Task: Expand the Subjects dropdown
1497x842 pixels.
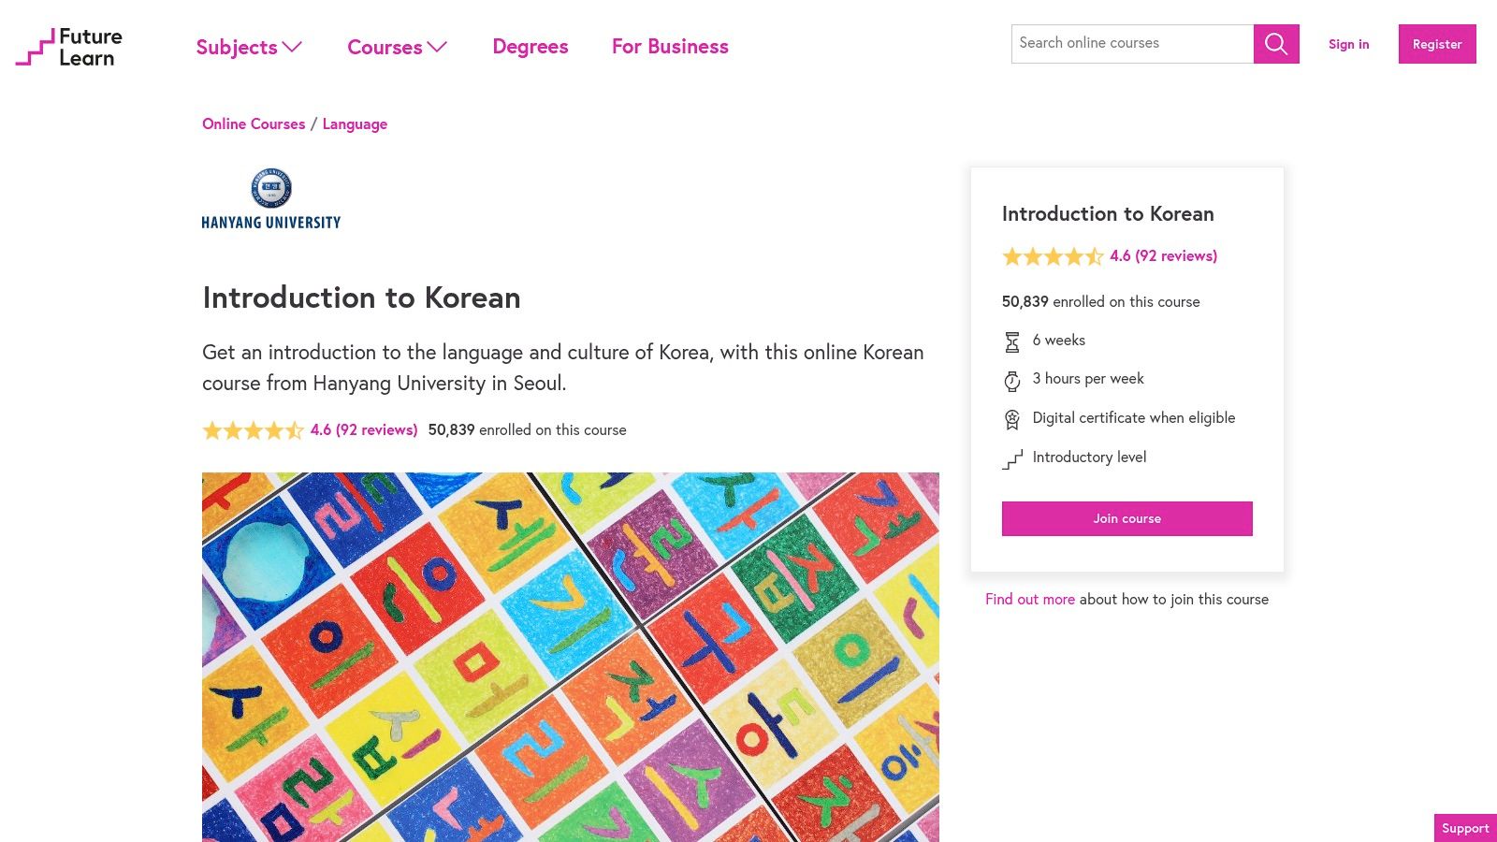Action: click(x=248, y=47)
